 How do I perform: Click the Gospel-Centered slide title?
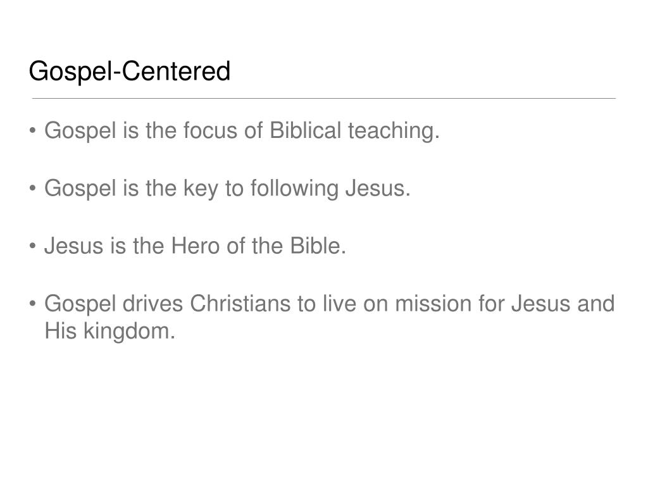tap(129, 72)
